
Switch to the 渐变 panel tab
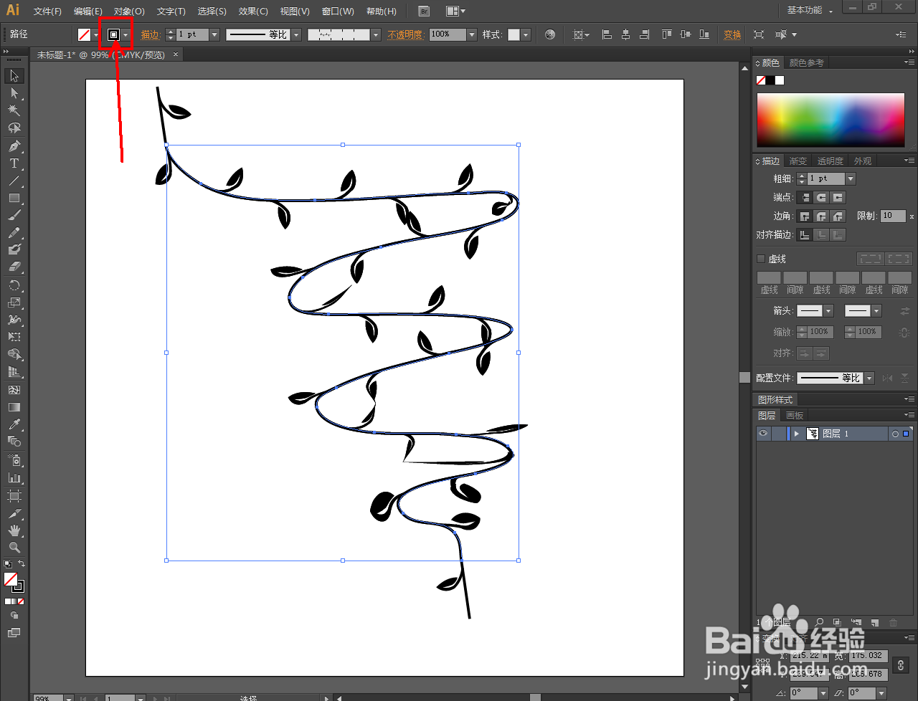tap(798, 161)
